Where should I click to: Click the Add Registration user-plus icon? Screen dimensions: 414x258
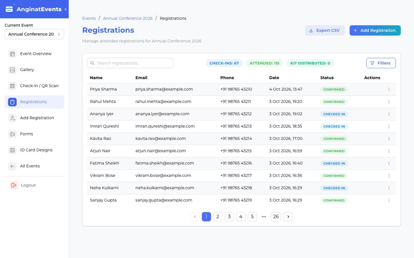(x=12, y=118)
